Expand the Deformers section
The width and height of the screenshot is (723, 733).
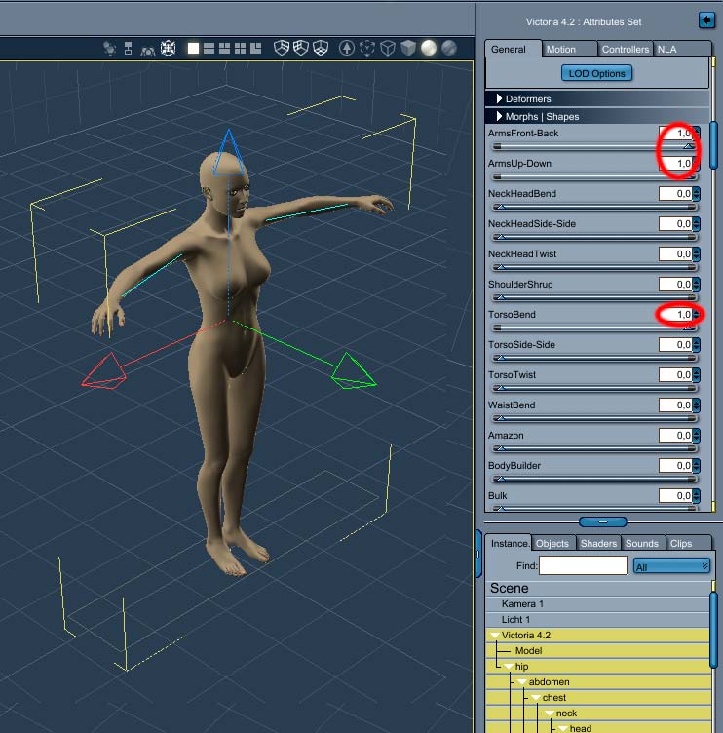click(499, 98)
